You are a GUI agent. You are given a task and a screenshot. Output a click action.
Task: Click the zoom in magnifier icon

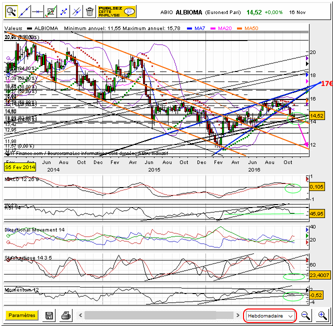click(322, 315)
